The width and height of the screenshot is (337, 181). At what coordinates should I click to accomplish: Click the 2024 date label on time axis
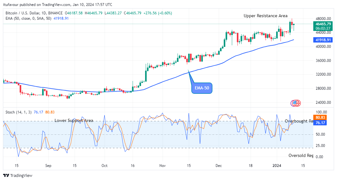point(277,165)
